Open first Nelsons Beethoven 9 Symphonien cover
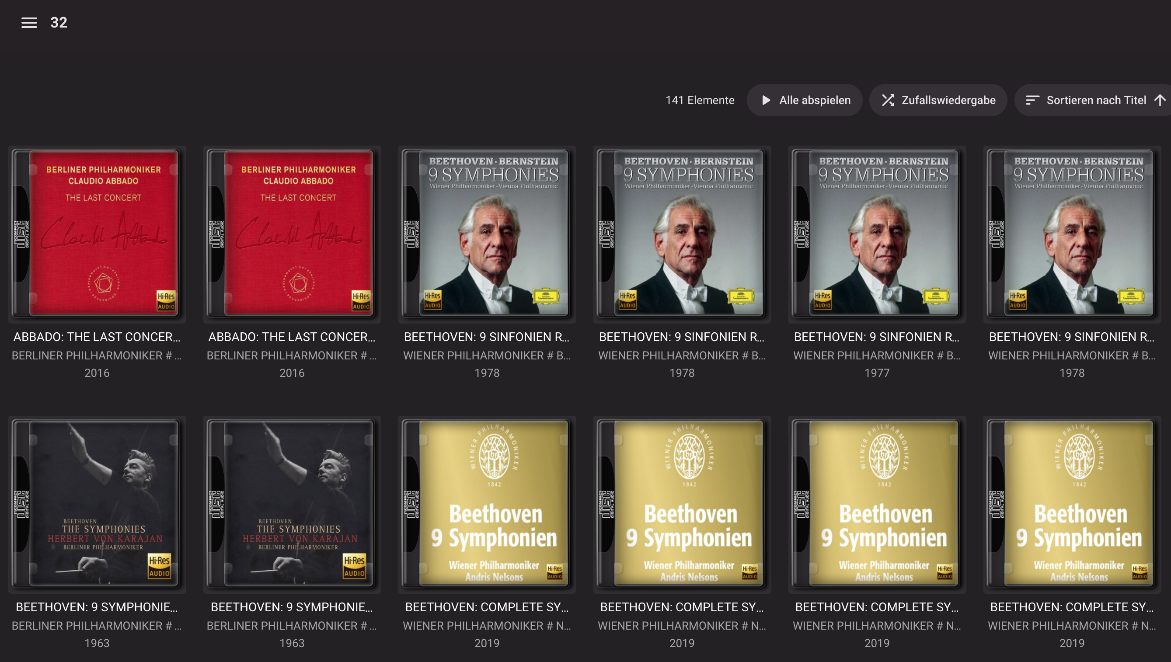This screenshot has height=662, width=1171. click(x=487, y=503)
